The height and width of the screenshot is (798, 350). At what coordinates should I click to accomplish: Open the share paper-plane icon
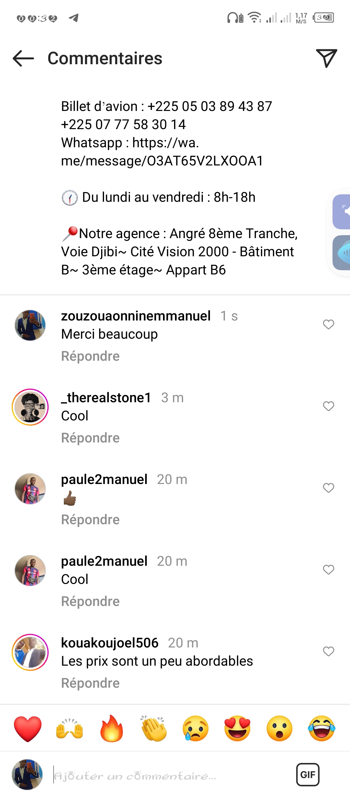326,58
